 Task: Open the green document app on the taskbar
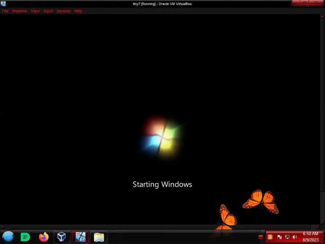(25, 237)
